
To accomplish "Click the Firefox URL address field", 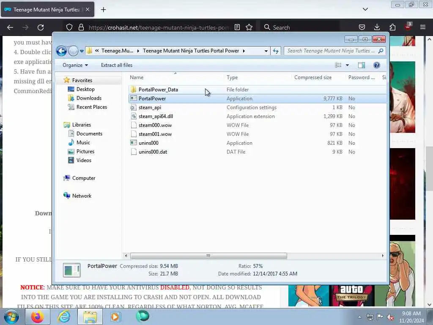I will pyautogui.click(x=159, y=28).
